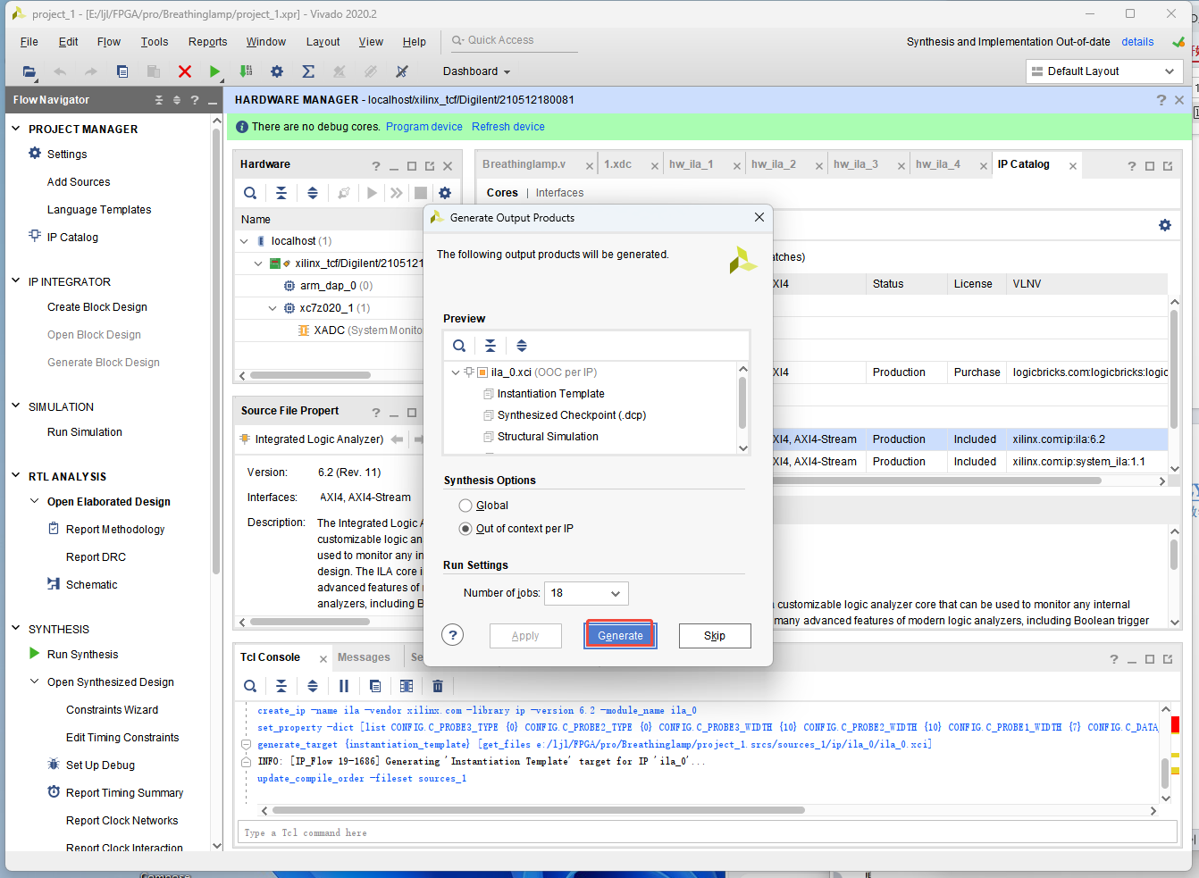Select Synthesized Checkpoint (.dcp) item
Image resolution: width=1199 pixels, height=878 pixels.
(572, 415)
